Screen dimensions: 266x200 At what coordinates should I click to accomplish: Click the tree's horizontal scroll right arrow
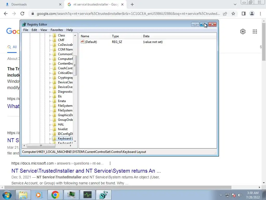(71, 146)
